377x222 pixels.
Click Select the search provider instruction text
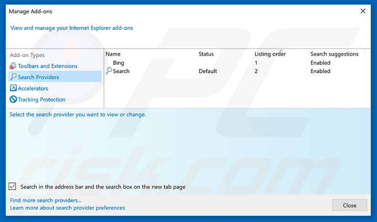point(78,114)
